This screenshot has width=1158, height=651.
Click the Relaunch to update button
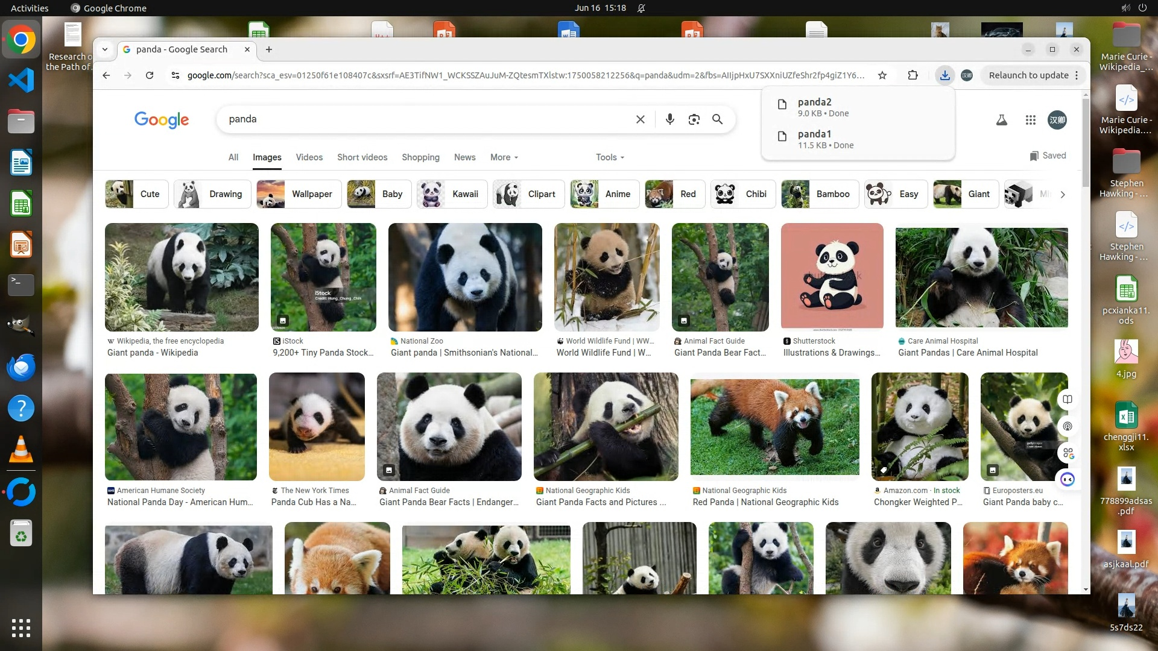point(1028,75)
